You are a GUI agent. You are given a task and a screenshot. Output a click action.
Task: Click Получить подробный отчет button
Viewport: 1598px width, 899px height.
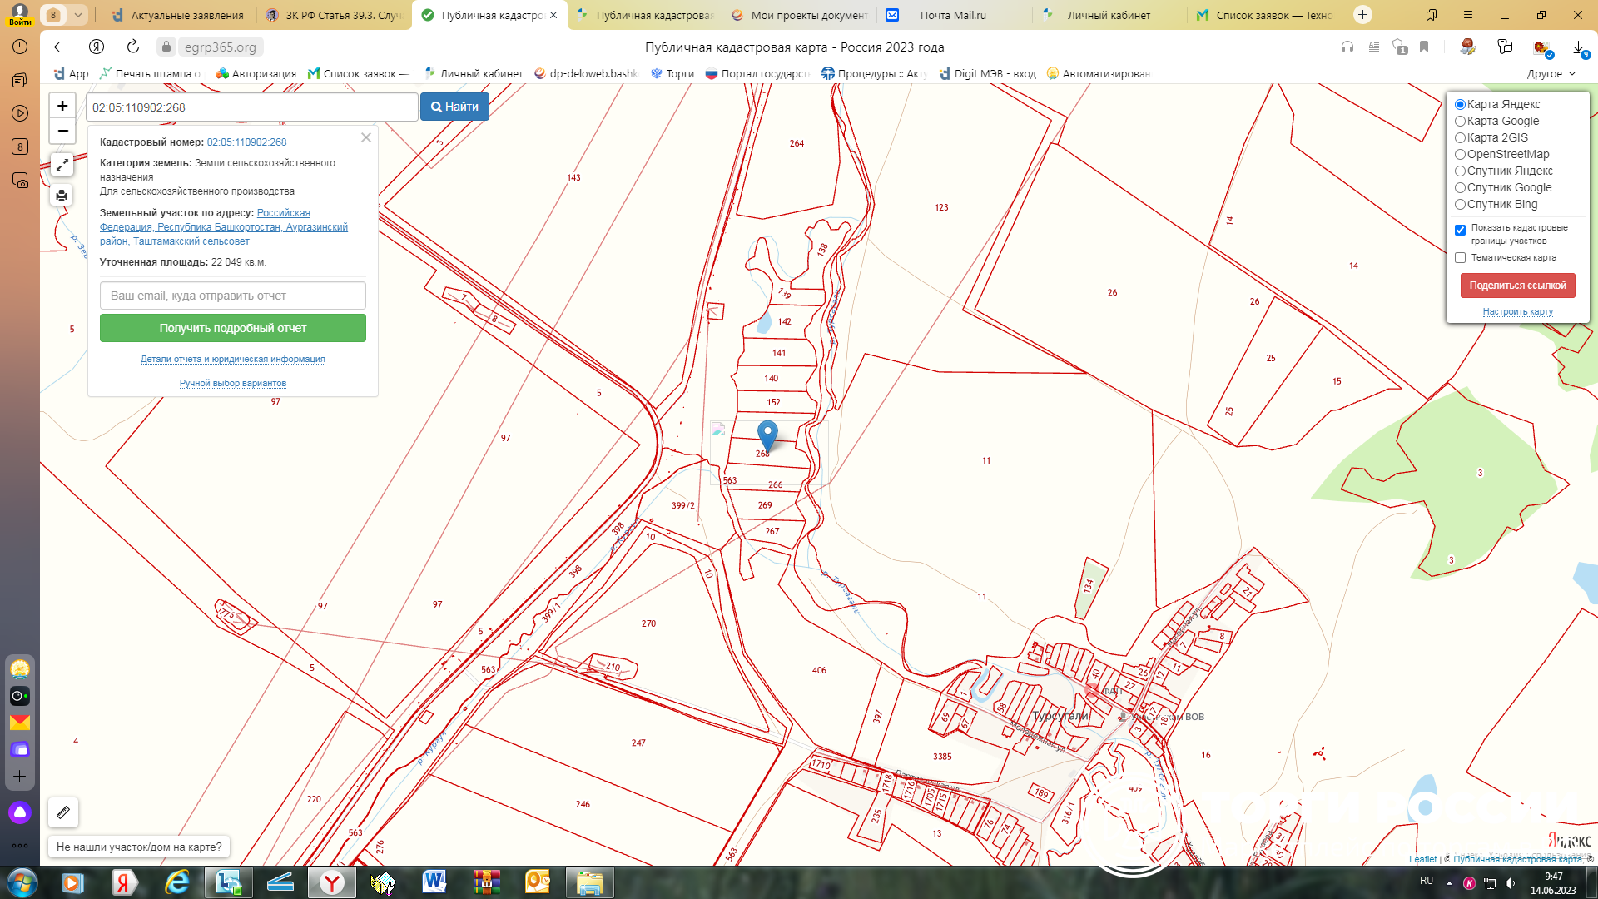(233, 328)
